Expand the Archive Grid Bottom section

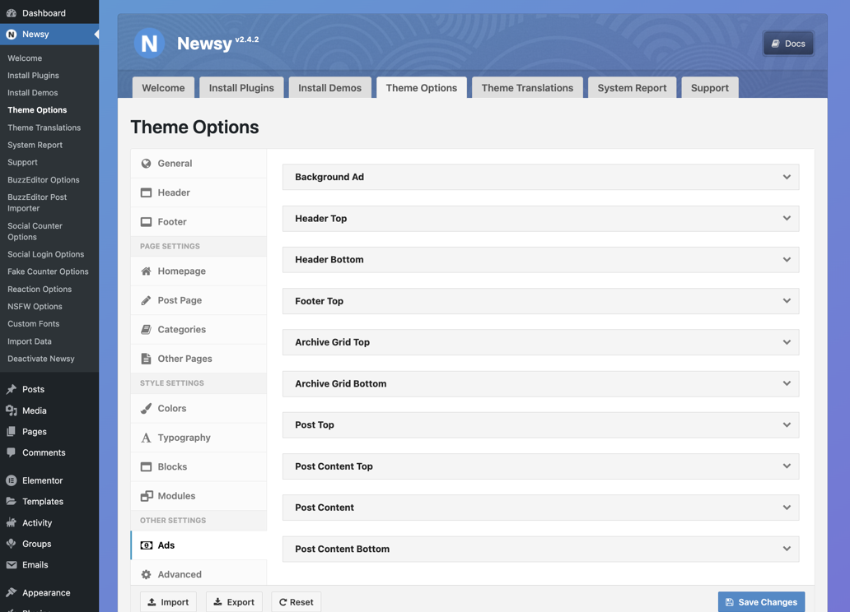click(x=540, y=384)
